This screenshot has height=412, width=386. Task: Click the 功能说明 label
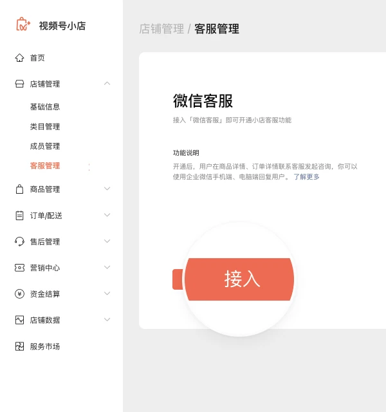tap(186, 153)
